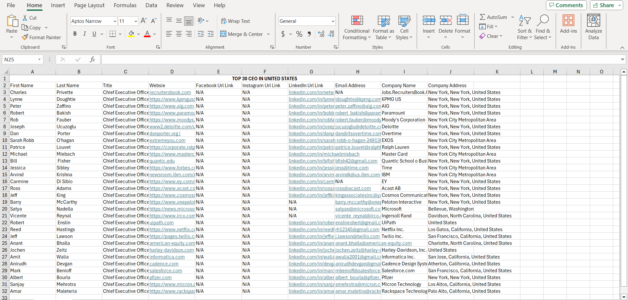This screenshot has height=300, width=628.
Task: Align cell text to the right
Action: click(189, 34)
